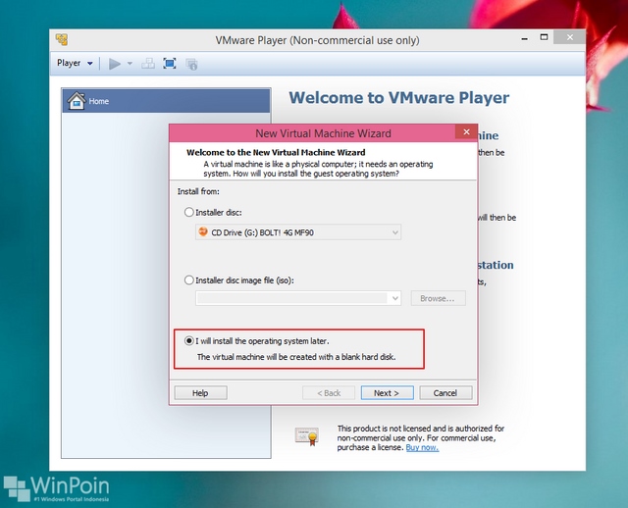Open the CD Drive (G:) dropdown
628x508 pixels.
(298, 232)
